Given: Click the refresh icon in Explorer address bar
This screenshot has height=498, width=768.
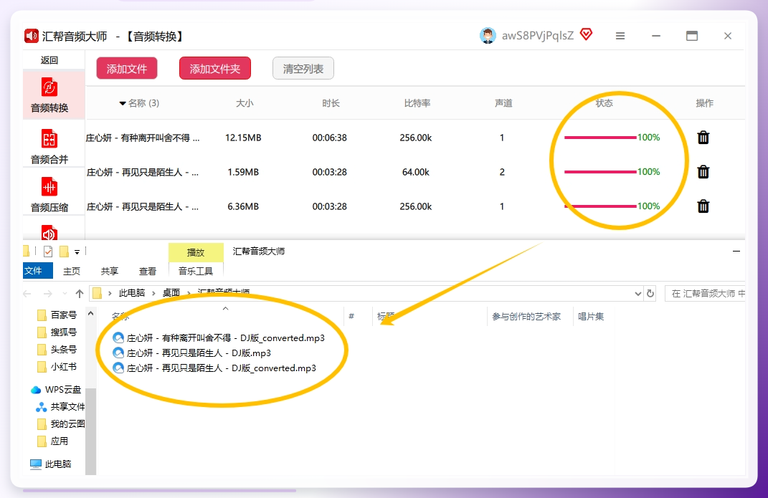Looking at the screenshot, I should tap(650, 294).
